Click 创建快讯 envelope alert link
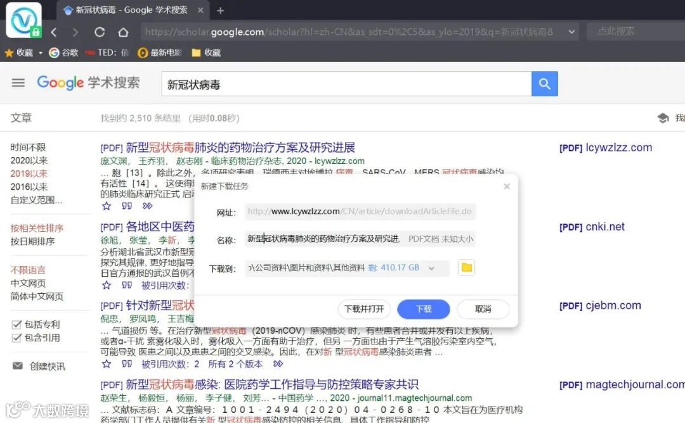685x423 pixels. (39, 366)
